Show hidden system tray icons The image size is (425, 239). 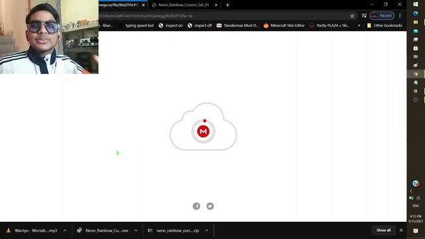[412, 191]
